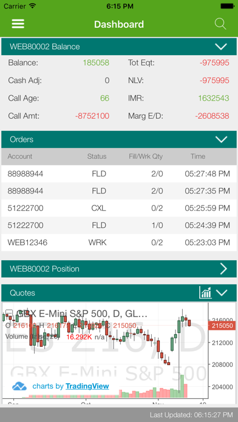Collapse the Quotes section chevron
238x422 pixels.
click(x=222, y=292)
